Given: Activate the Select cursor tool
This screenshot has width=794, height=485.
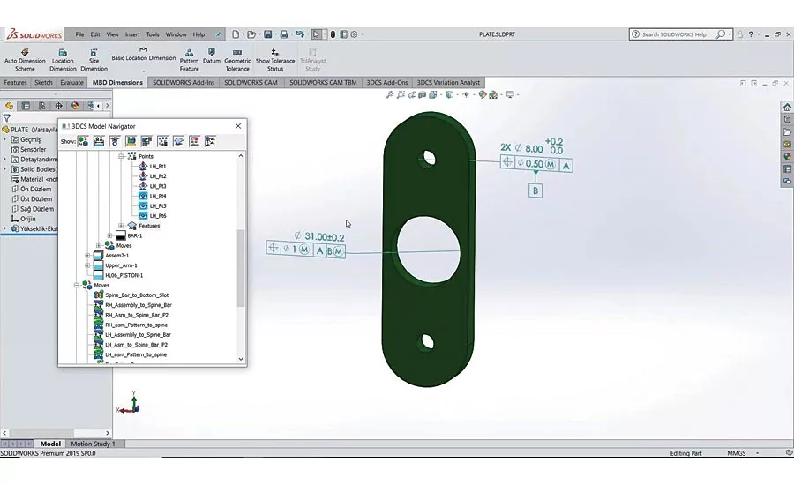Looking at the screenshot, I should 316,34.
